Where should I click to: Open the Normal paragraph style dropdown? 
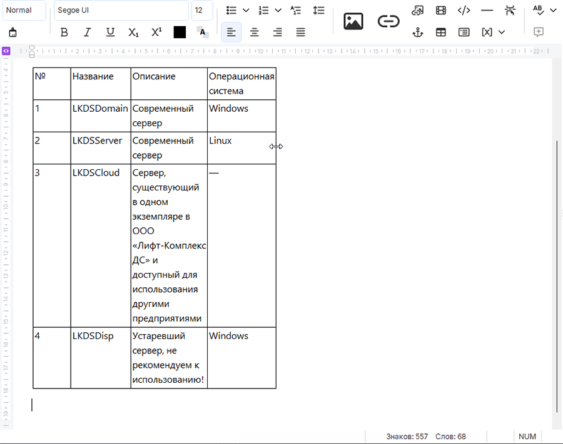click(x=24, y=11)
